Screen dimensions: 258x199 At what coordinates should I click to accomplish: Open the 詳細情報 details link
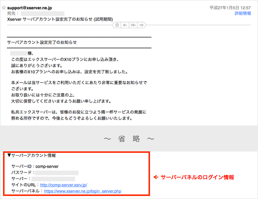243,13
